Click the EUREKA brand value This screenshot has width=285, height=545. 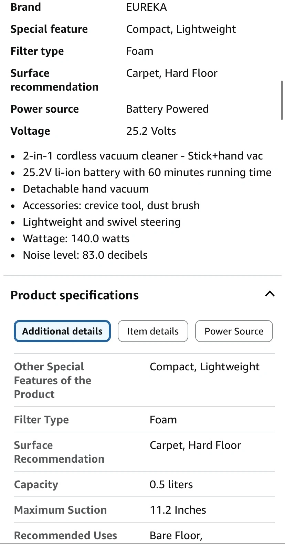coord(146,7)
